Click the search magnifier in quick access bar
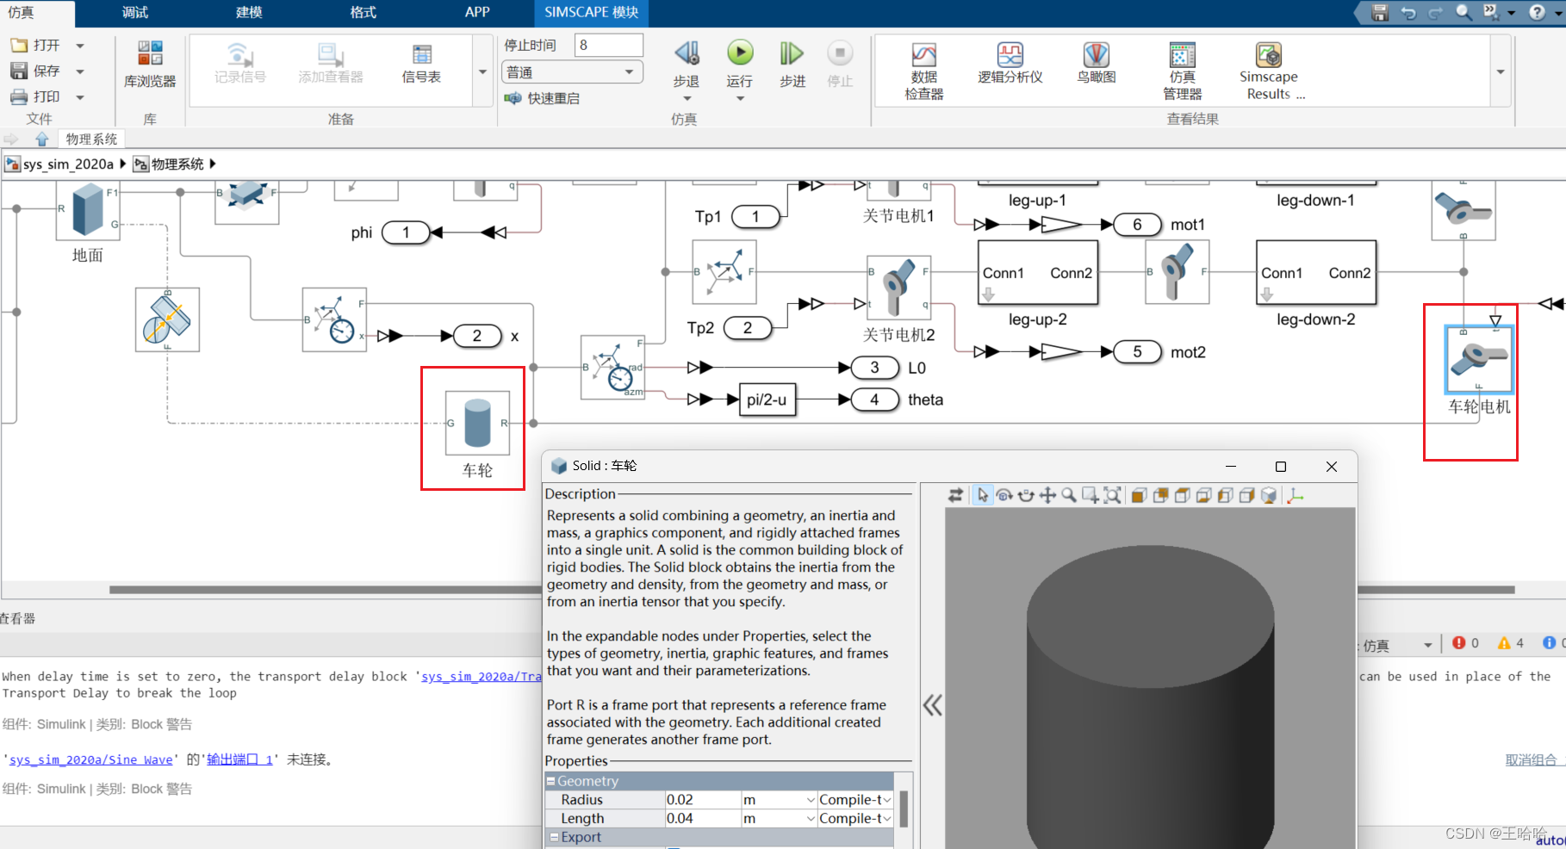 (1463, 12)
